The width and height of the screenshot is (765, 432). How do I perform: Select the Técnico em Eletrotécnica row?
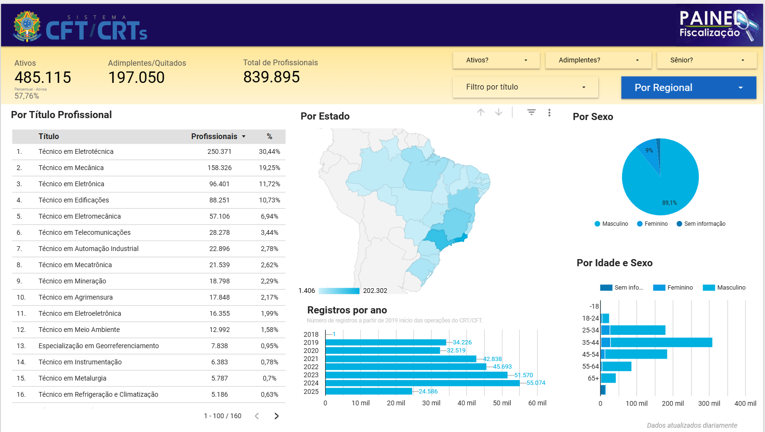coord(76,152)
